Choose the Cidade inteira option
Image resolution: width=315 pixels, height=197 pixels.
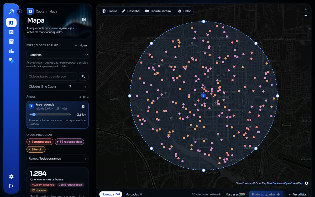158,11
